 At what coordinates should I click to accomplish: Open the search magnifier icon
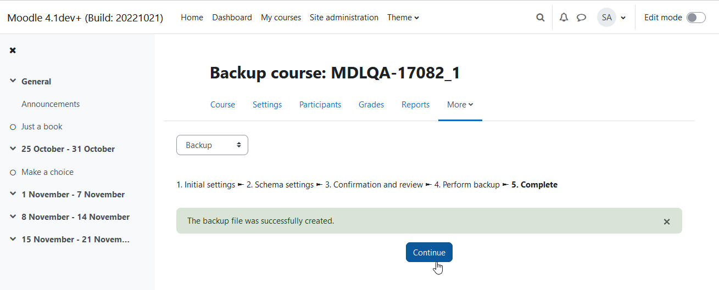pos(540,18)
